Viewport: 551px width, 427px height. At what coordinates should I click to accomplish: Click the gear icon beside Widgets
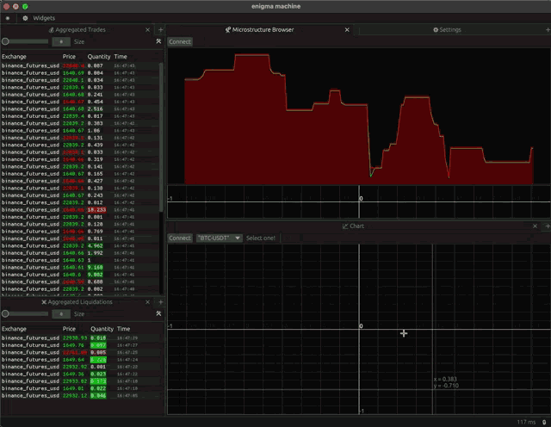25,18
